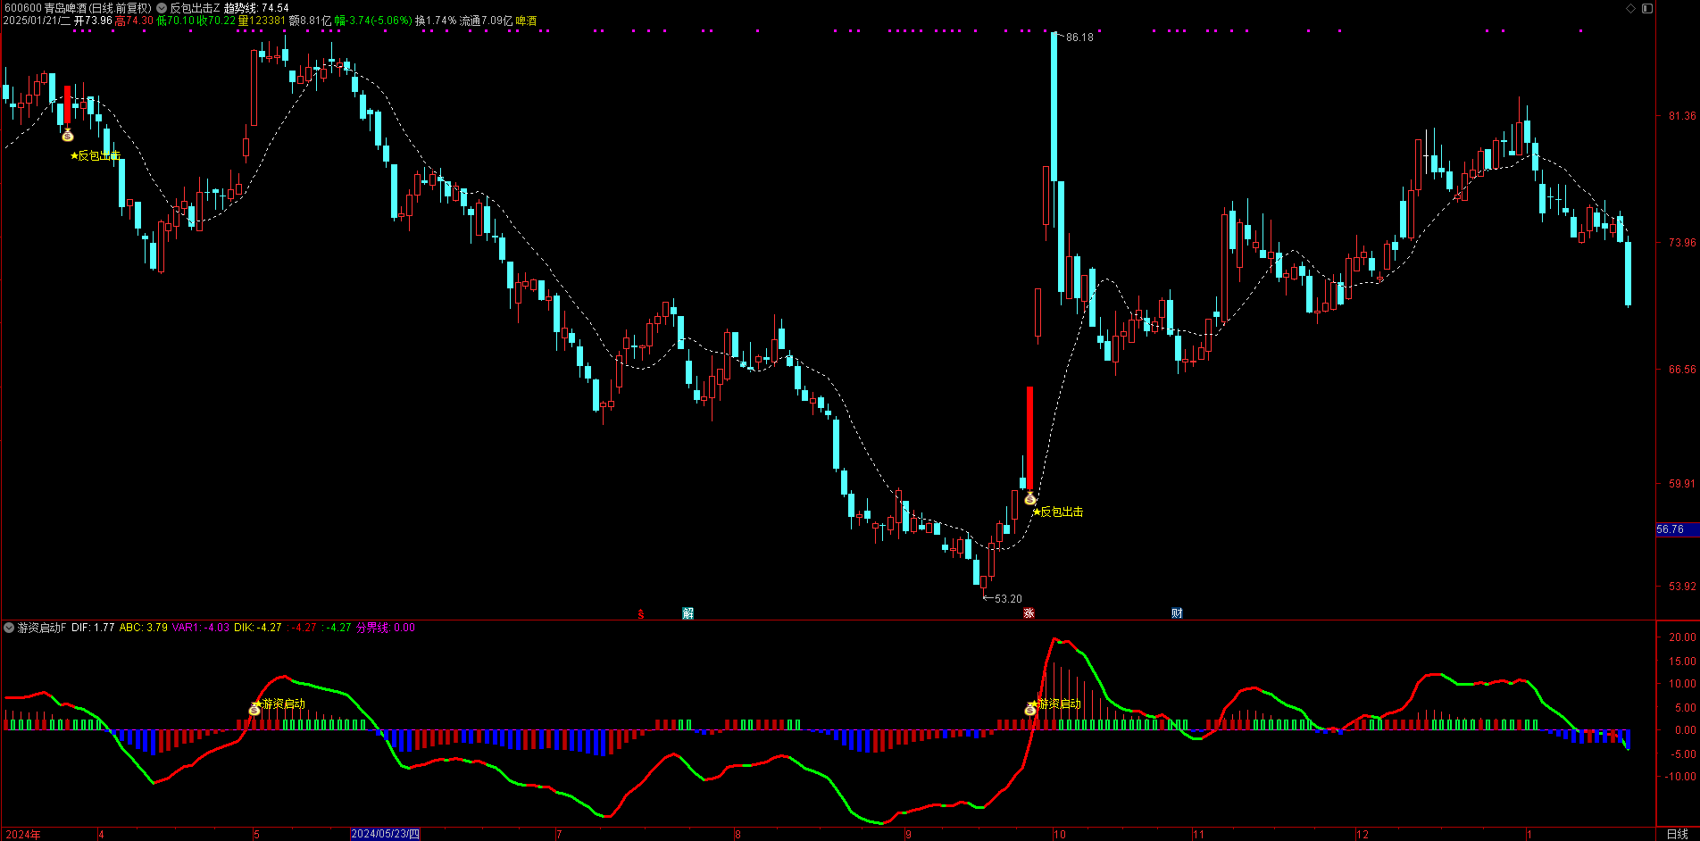Click the money bag at May 游资启动 signal

tap(254, 709)
